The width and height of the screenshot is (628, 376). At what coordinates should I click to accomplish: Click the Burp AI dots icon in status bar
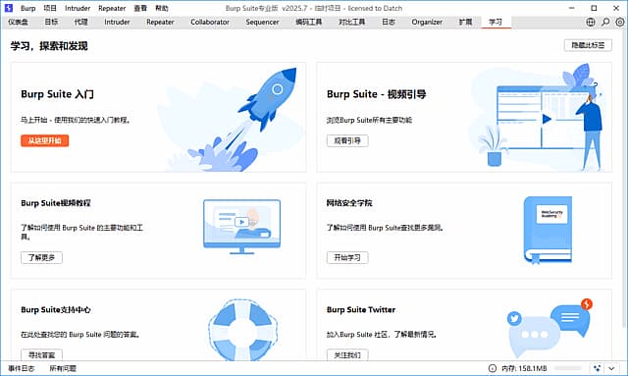pyautogui.click(x=598, y=368)
